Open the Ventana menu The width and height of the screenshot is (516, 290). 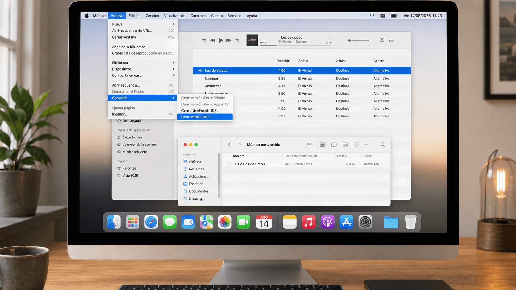[235, 16]
